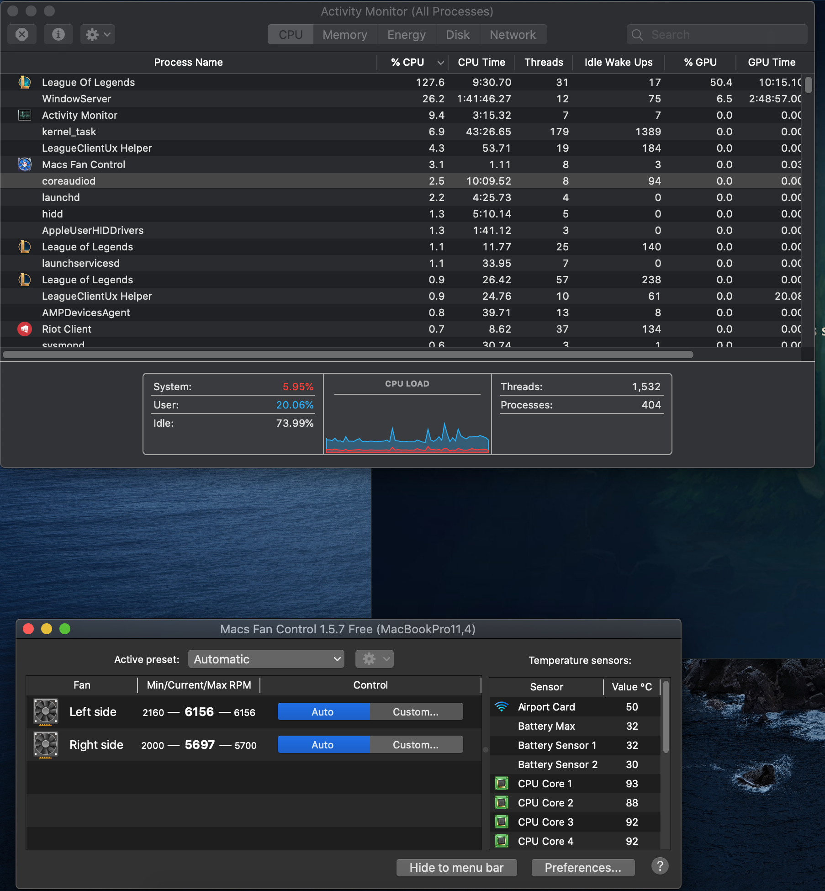Screen dimensions: 825x891
Task: Select the Battery Max sensor row
Action: coord(575,726)
